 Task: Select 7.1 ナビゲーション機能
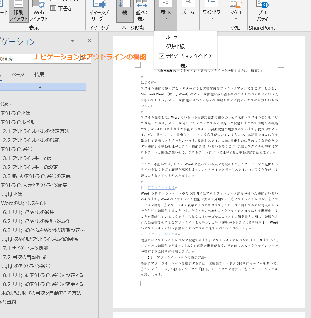pos(26,248)
